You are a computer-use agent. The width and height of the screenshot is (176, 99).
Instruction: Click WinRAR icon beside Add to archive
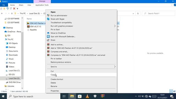pos(48,45)
